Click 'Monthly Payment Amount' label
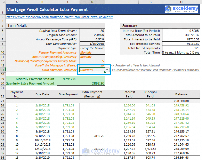Screen dimensions: 202x160 coord(35,79)
